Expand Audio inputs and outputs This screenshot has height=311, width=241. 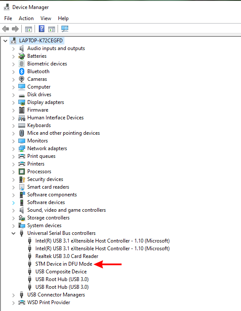pyautogui.click(x=14, y=49)
